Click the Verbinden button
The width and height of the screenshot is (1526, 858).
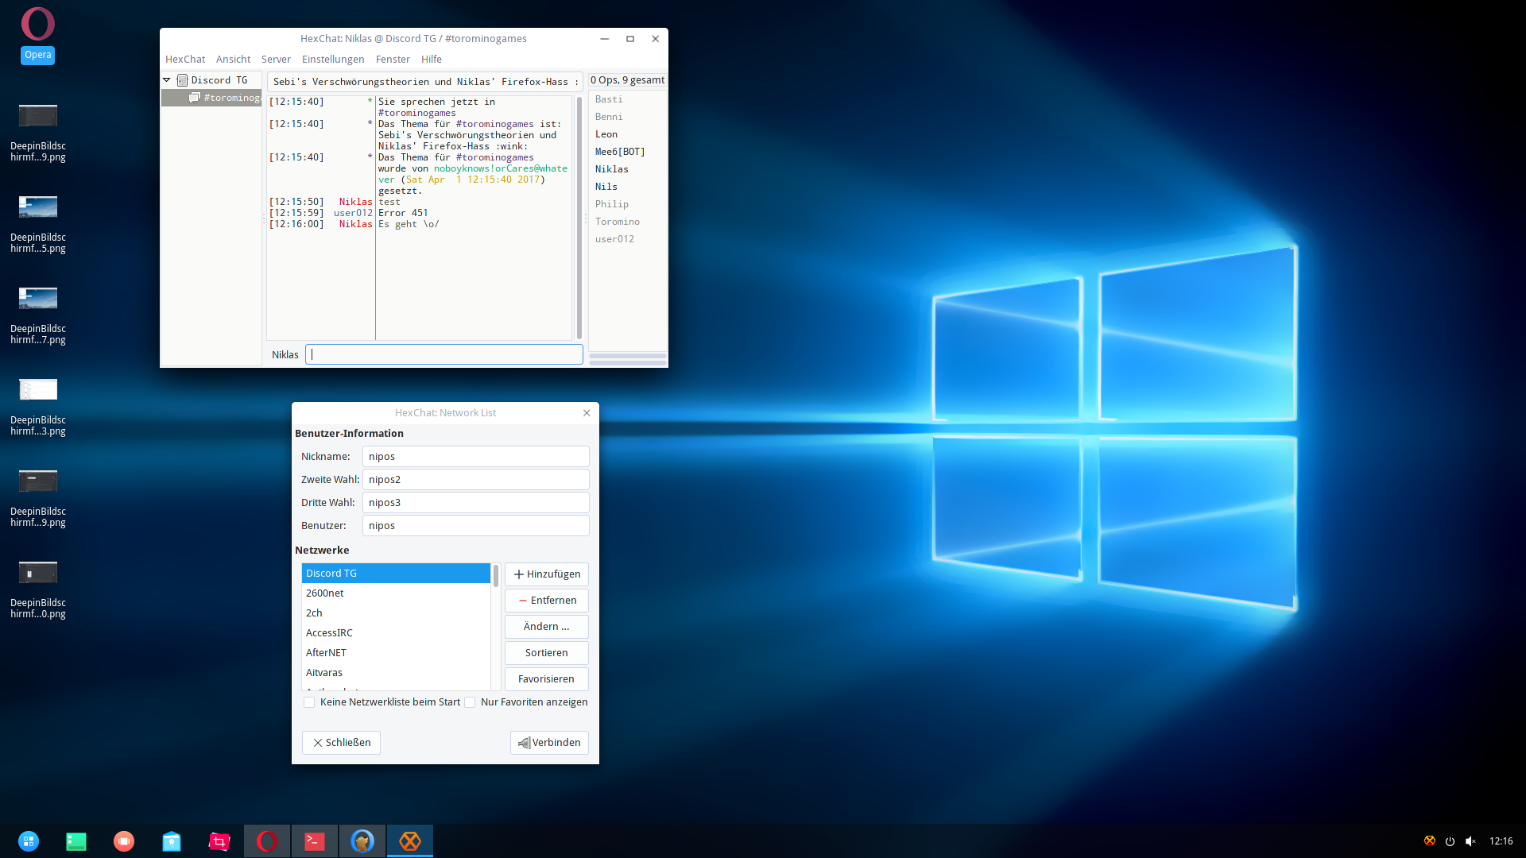(x=549, y=743)
